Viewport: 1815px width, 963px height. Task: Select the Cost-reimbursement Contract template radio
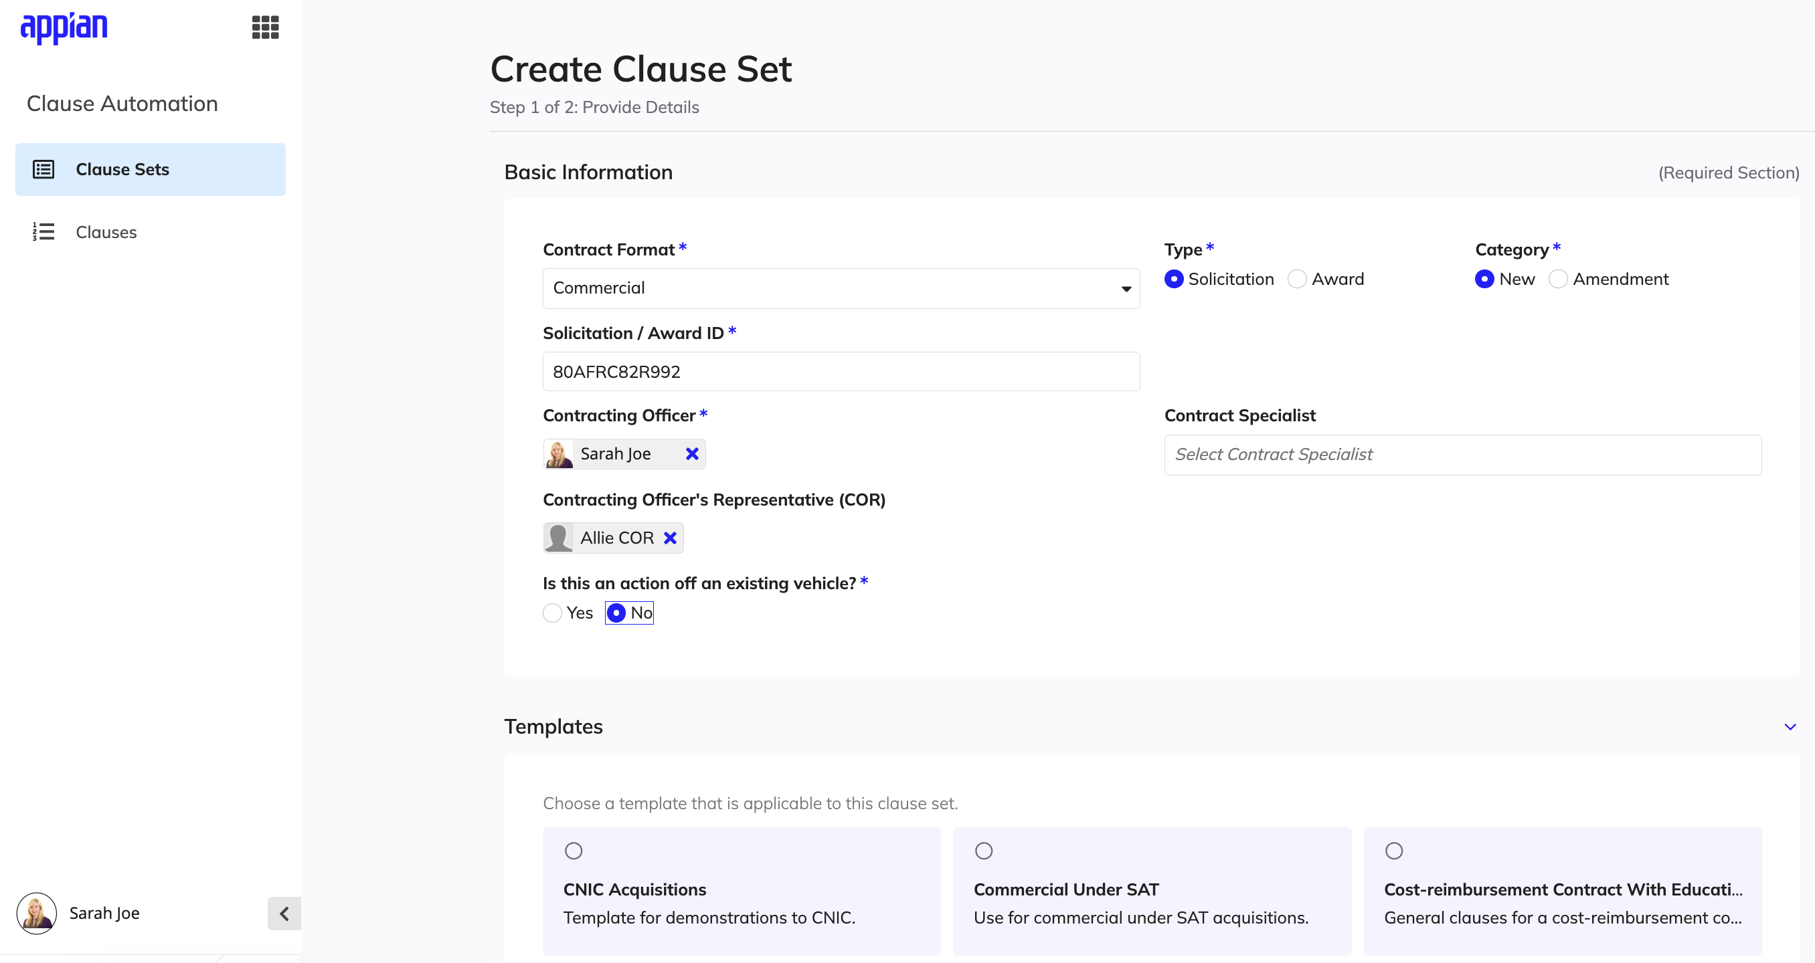point(1394,851)
